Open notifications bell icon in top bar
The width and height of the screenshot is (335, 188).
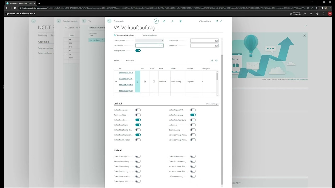point(311,14)
